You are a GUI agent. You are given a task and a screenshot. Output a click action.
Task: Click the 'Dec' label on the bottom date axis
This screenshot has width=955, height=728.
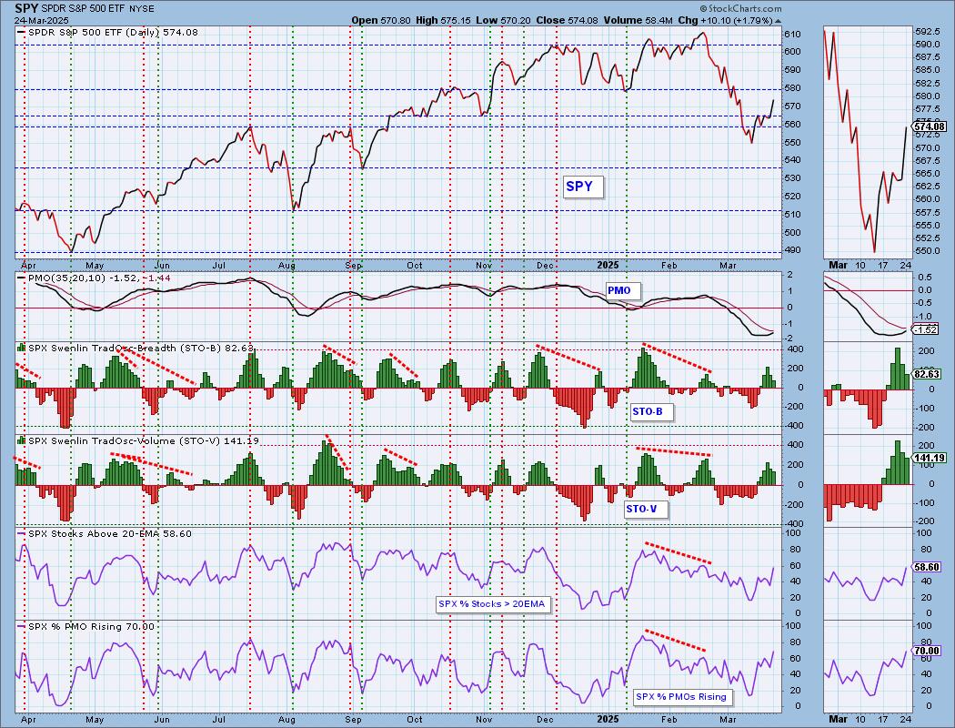(x=545, y=720)
